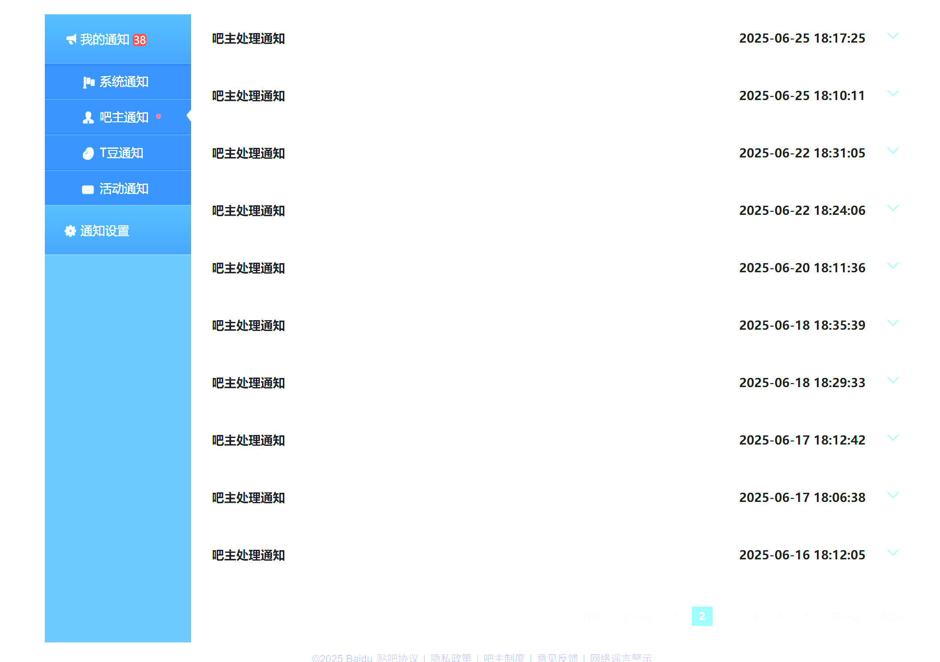Expand the 2025-06-22 18:31:05 notification chevron
Image resolution: width=940 pixels, height=662 pixels.
(x=893, y=151)
